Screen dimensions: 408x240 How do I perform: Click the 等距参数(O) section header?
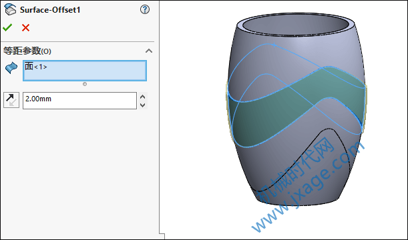tap(27, 51)
